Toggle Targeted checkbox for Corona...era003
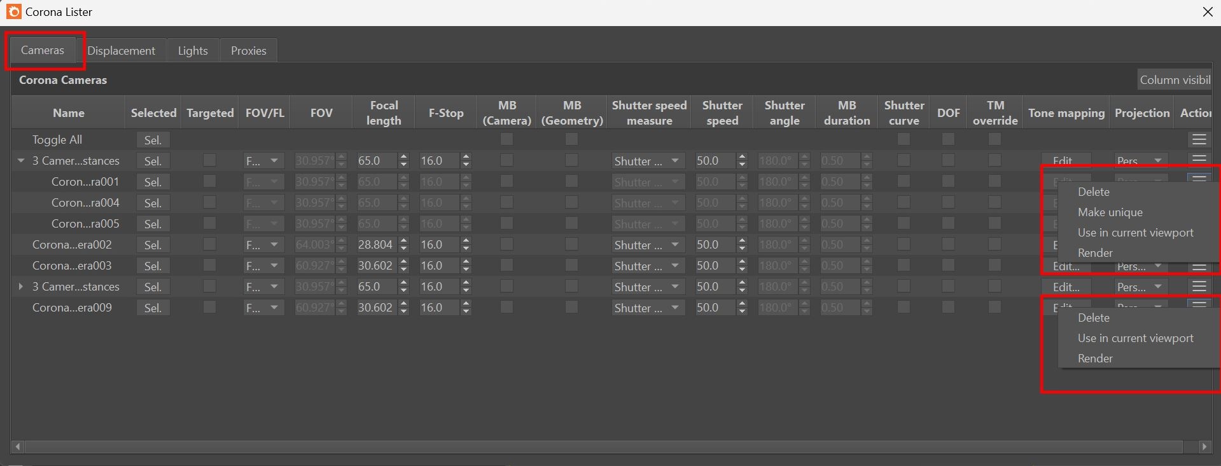 click(209, 265)
